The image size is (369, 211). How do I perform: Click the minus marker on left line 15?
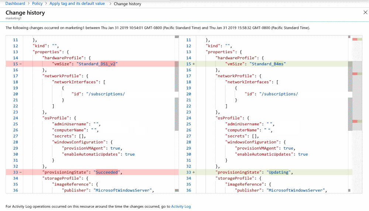(x=20, y=64)
